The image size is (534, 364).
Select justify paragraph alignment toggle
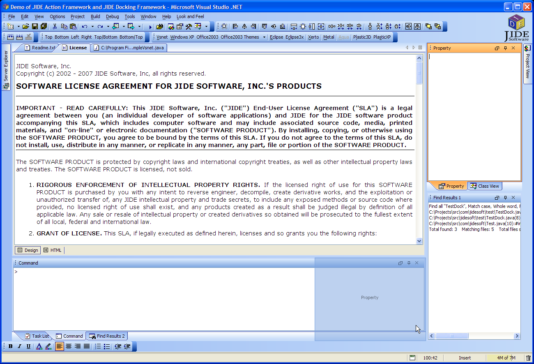pos(87,346)
